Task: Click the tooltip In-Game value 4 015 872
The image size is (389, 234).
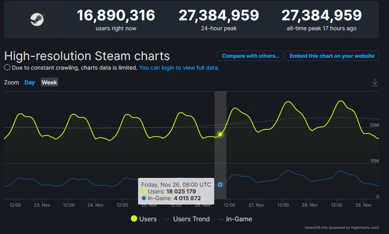Action: click(x=187, y=198)
